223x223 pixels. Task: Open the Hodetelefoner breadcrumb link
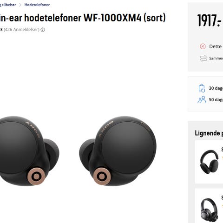37,5
